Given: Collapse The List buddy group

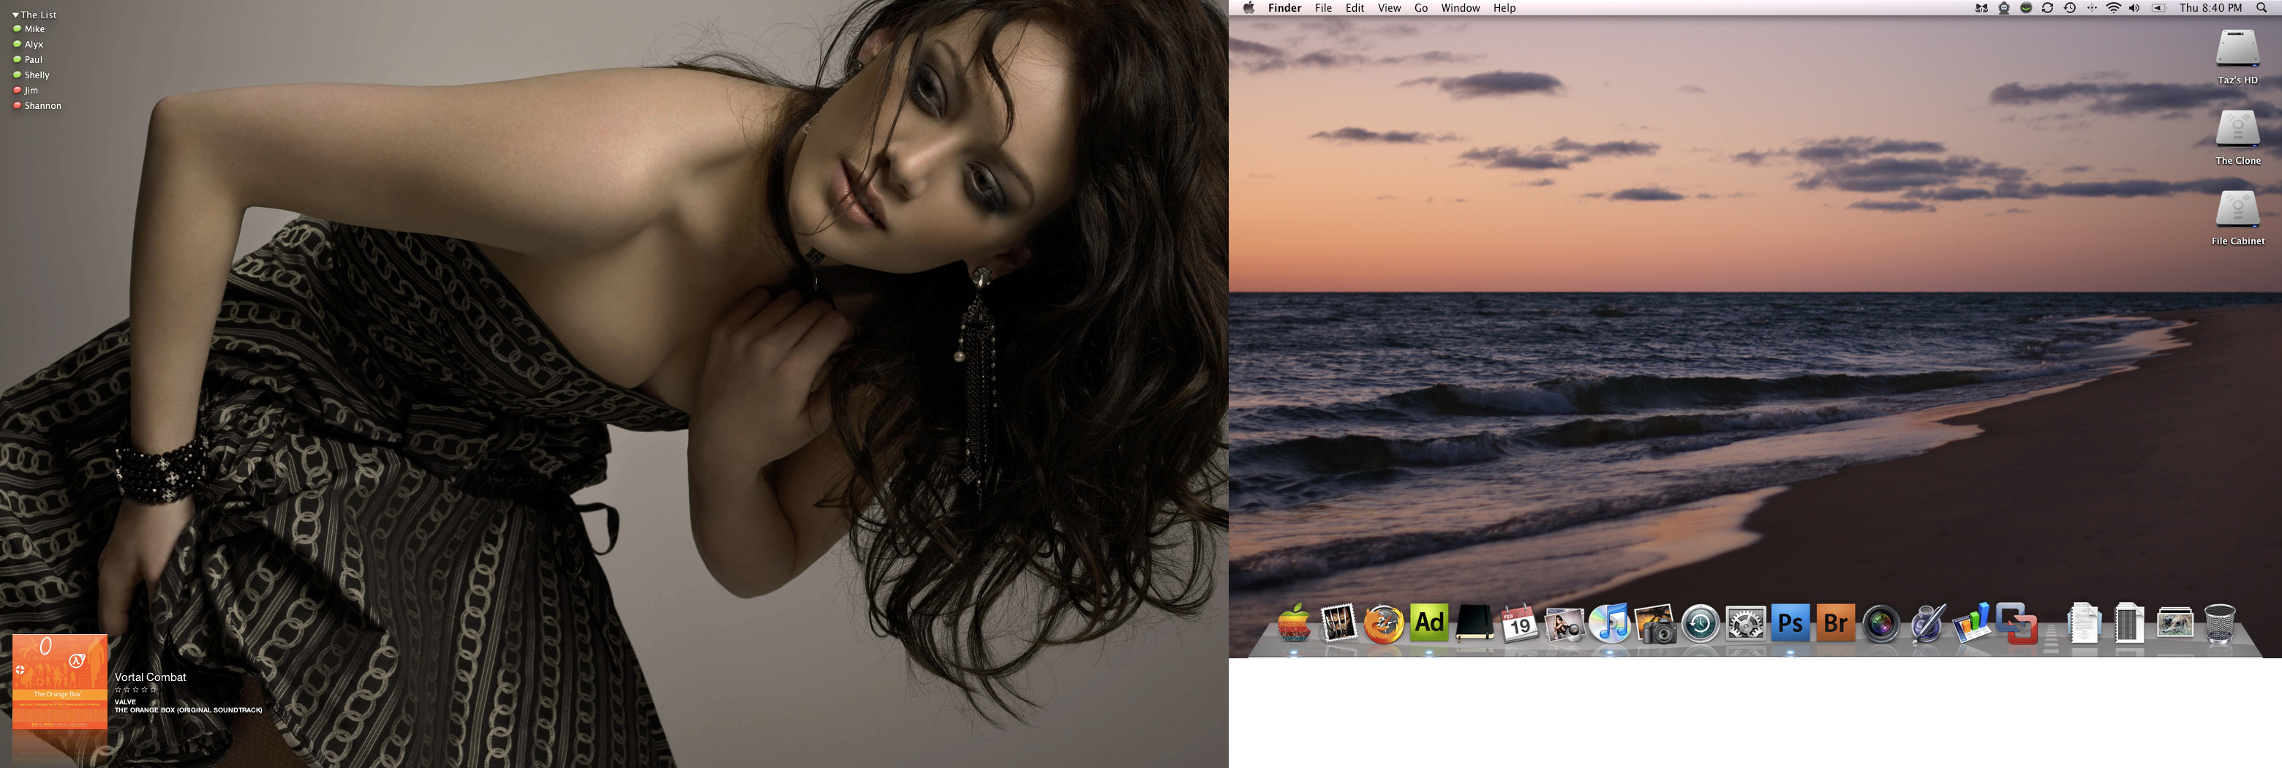Looking at the screenshot, I should [x=15, y=15].
